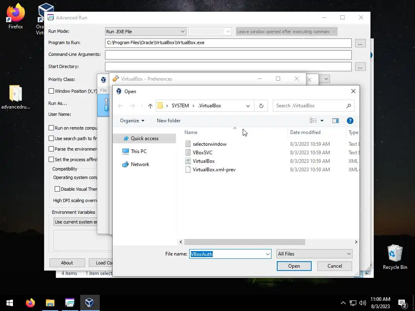The width and height of the screenshot is (415, 311).
Task: Sort files by Date modified column
Action: (305, 132)
